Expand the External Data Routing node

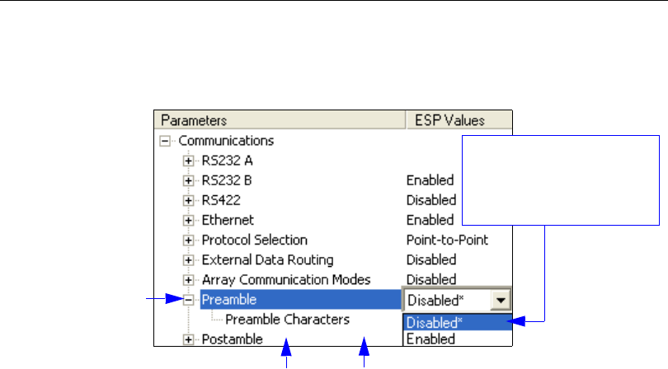point(189,260)
